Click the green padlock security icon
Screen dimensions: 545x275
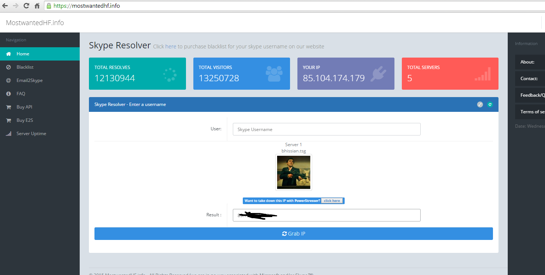49,6
